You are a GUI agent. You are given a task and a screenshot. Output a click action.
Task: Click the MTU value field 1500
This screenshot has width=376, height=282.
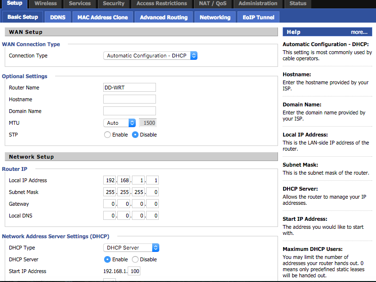[148, 123]
